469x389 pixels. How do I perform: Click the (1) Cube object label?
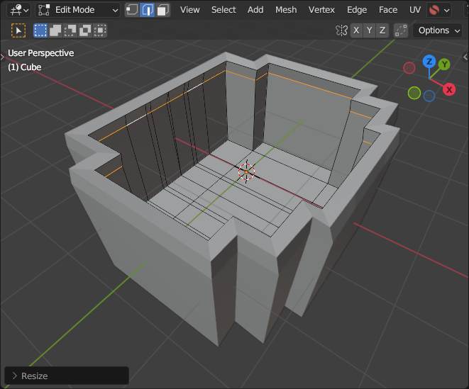25,67
